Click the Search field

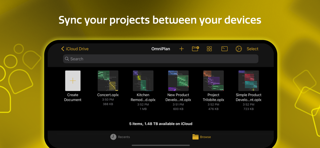tap(161, 59)
